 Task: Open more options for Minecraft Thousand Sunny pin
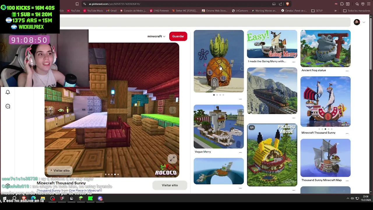point(347,133)
